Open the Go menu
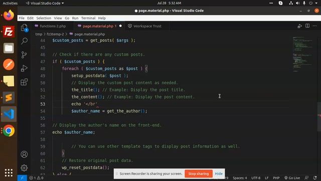321x181 pixels. 67,18
